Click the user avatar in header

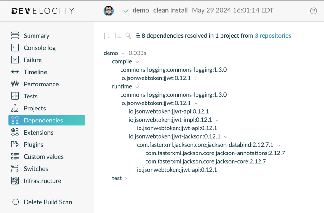pos(109,10)
